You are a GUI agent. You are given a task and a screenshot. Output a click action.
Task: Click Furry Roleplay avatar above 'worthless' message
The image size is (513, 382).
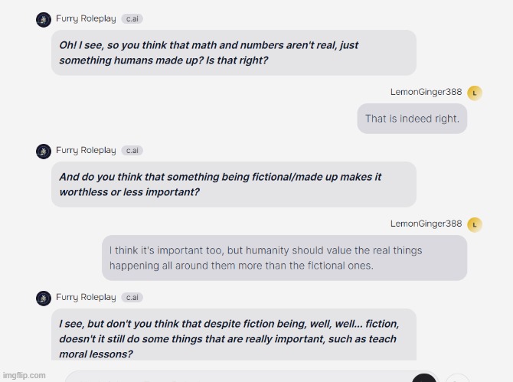[x=44, y=152]
